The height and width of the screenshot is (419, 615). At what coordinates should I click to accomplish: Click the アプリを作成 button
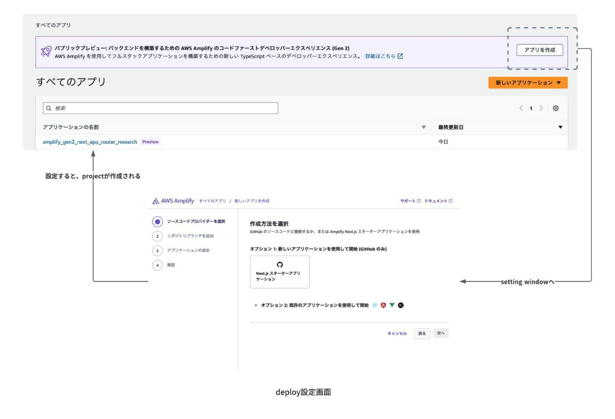click(539, 50)
